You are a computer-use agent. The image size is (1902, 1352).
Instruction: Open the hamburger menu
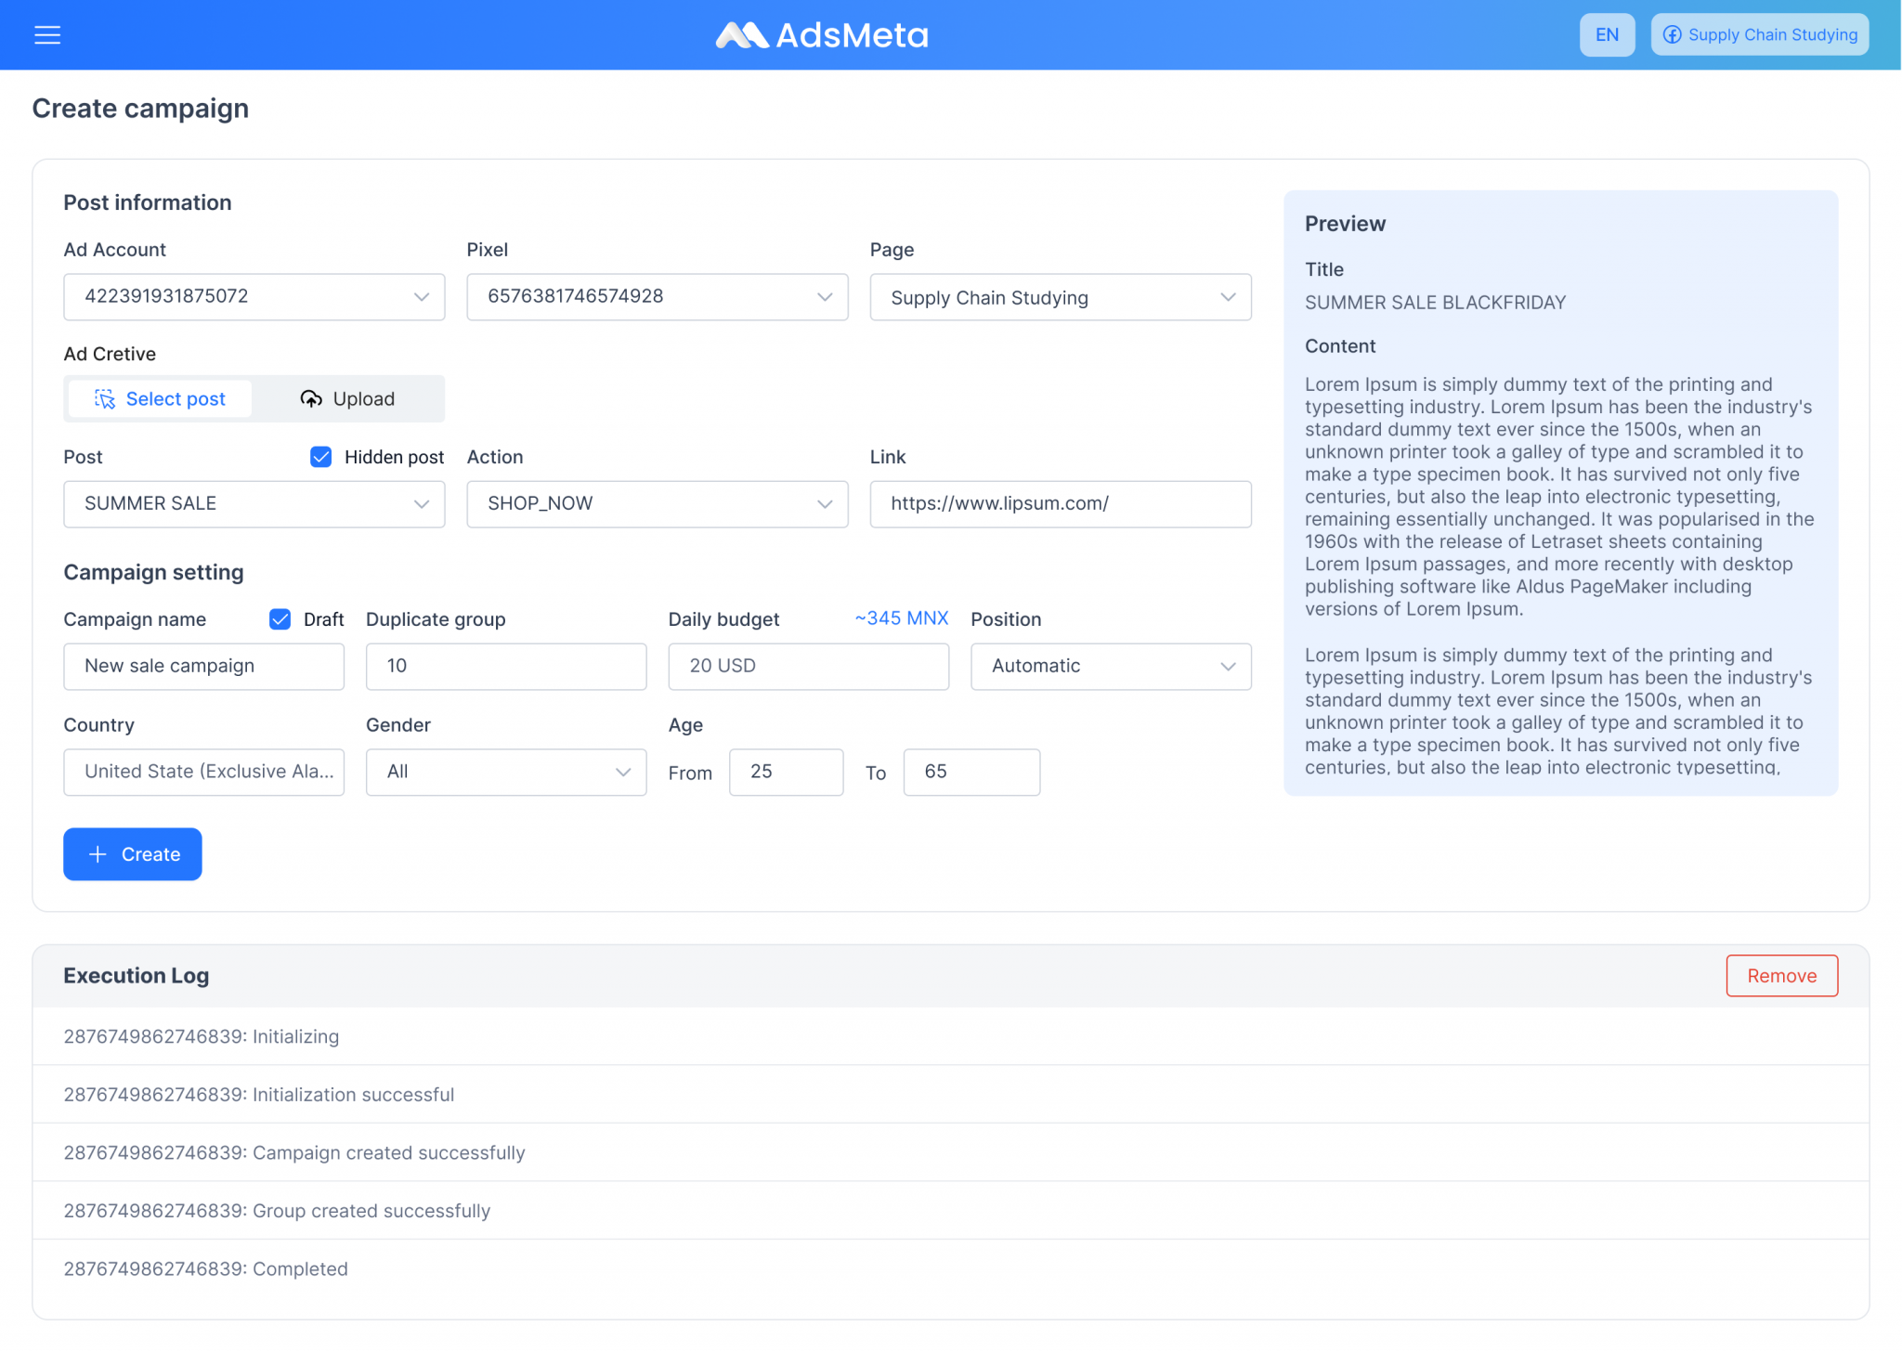(x=47, y=35)
